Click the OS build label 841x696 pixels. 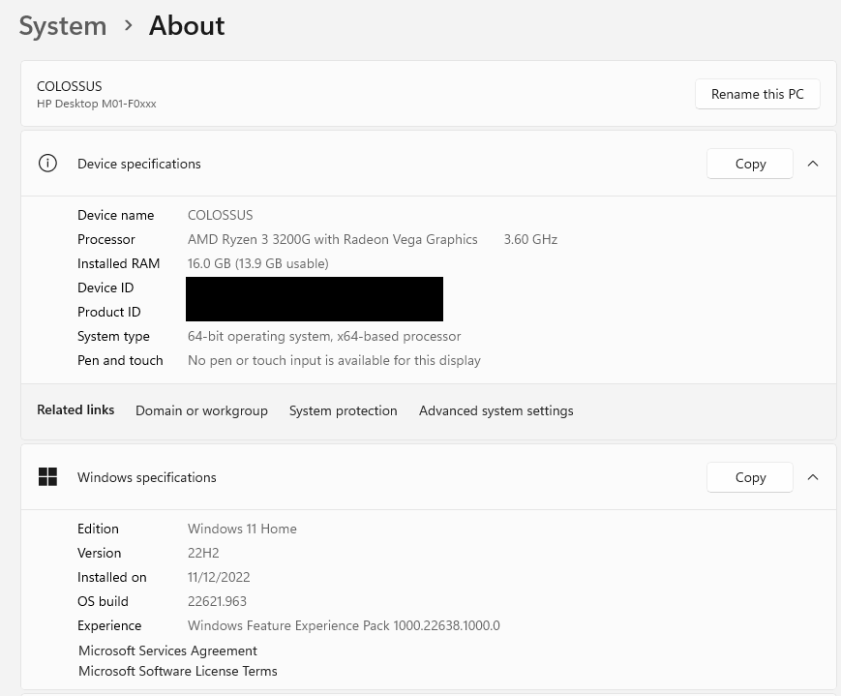pyautogui.click(x=103, y=601)
